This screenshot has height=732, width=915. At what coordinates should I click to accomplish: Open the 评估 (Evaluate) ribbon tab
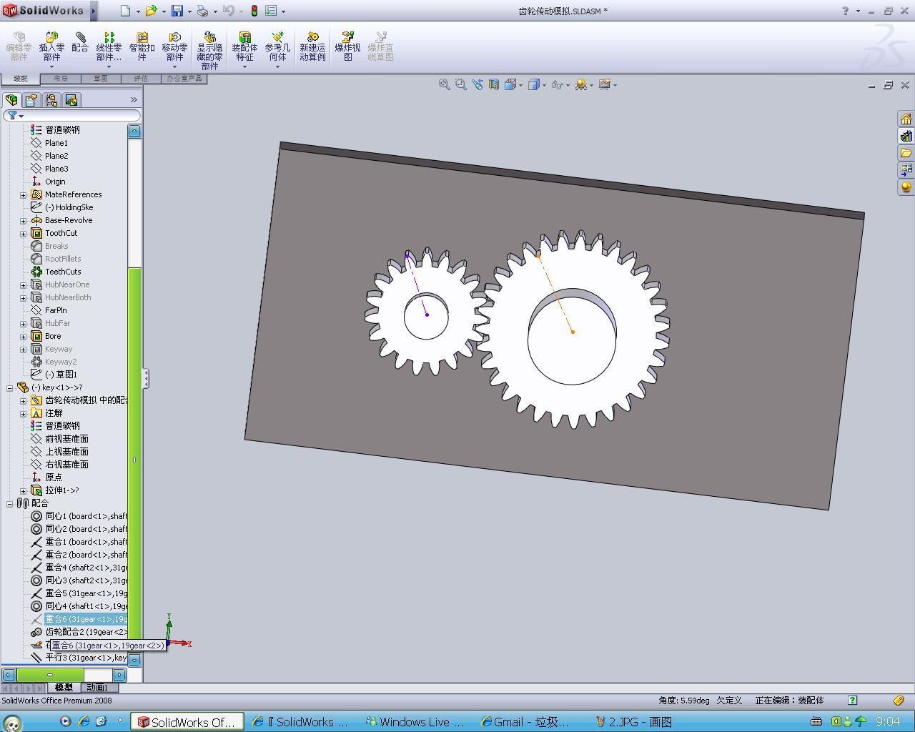pyautogui.click(x=140, y=79)
